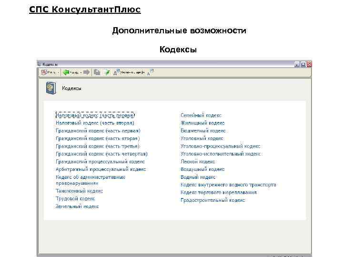The width and height of the screenshot is (343, 257).
Task: Expand the first toolbar menu dropdown arrow
Action: coord(59,72)
